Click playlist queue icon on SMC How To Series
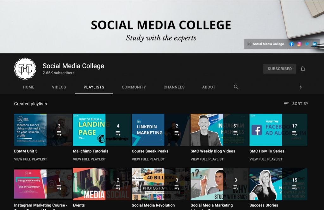Viewport: 324px width, 210px height. pos(295,134)
